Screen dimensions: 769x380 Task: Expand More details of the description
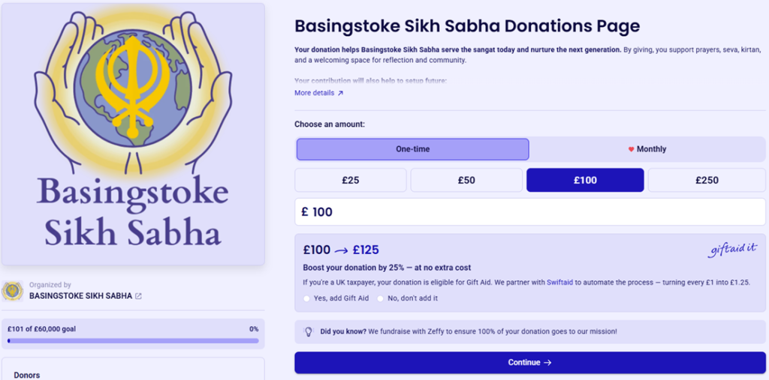pos(314,93)
